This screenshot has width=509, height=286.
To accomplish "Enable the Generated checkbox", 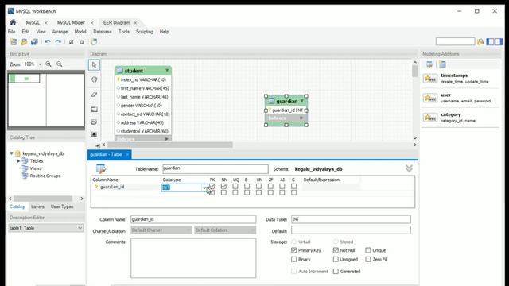I will pyautogui.click(x=336, y=272).
